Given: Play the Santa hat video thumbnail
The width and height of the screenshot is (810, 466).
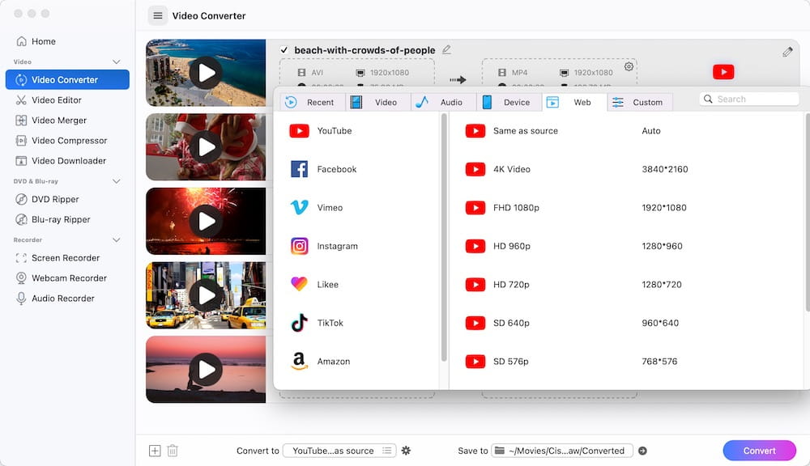Looking at the screenshot, I should [x=206, y=147].
